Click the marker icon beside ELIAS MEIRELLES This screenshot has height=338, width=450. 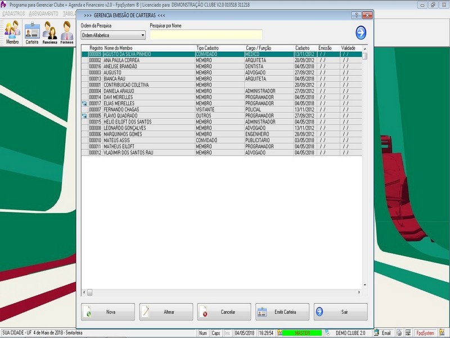[84, 104]
